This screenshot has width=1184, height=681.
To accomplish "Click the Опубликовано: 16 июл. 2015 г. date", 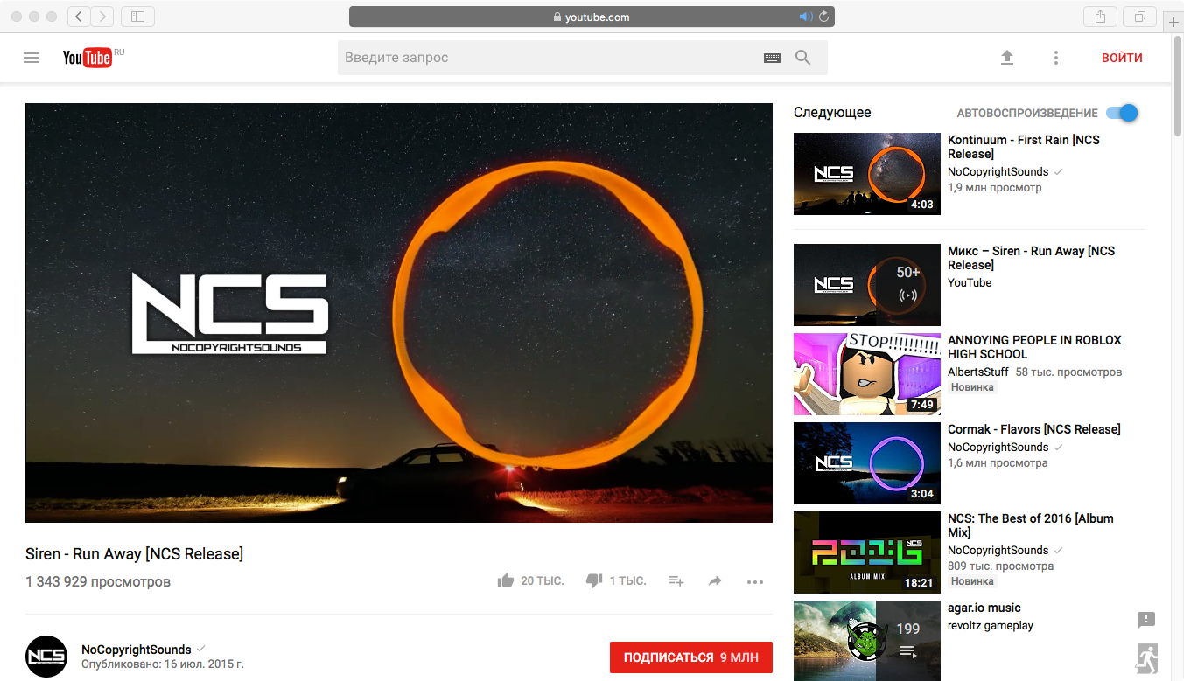I will coord(163,664).
